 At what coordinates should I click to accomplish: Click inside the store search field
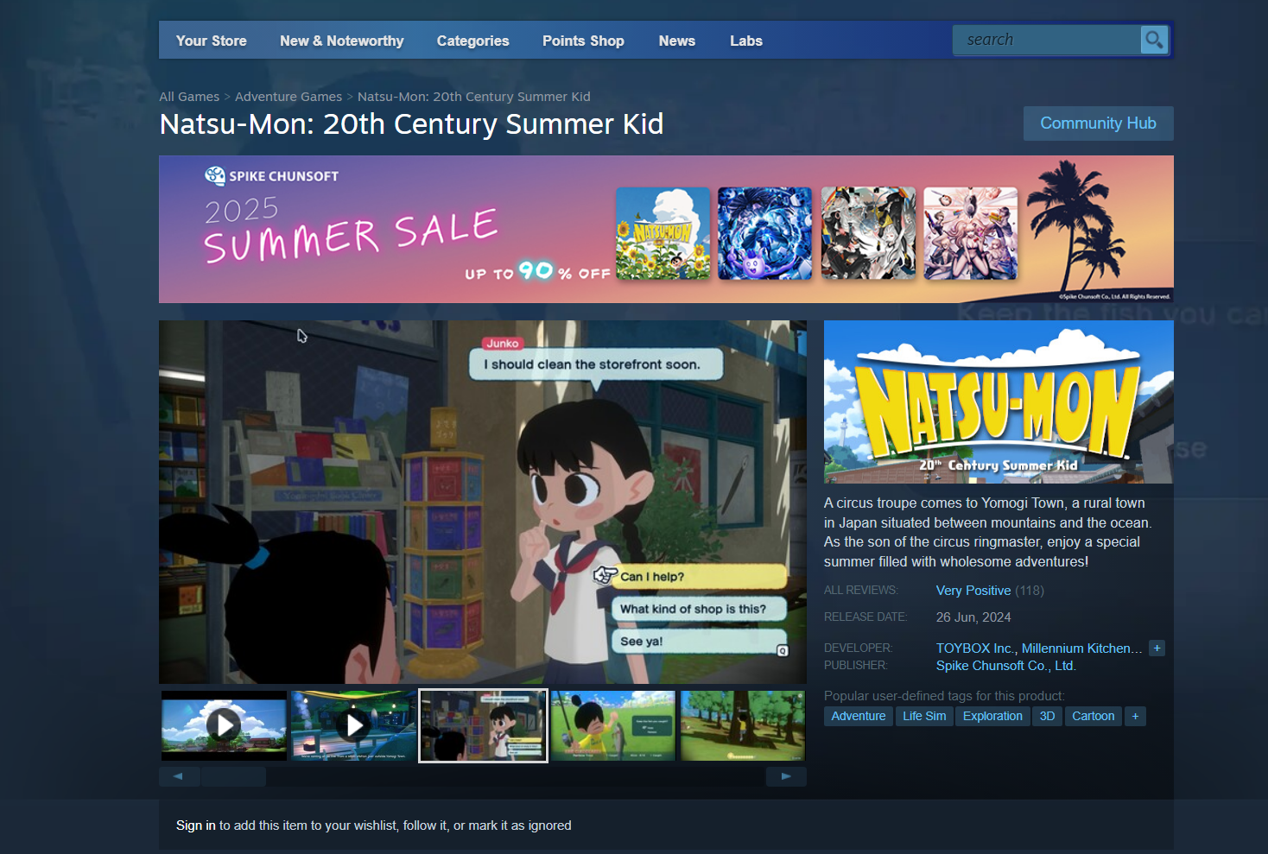(x=1047, y=40)
